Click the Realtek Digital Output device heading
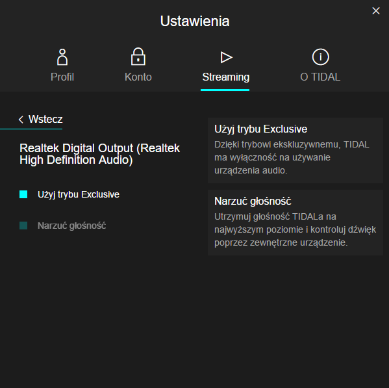The height and width of the screenshot is (388, 389). click(99, 154)
